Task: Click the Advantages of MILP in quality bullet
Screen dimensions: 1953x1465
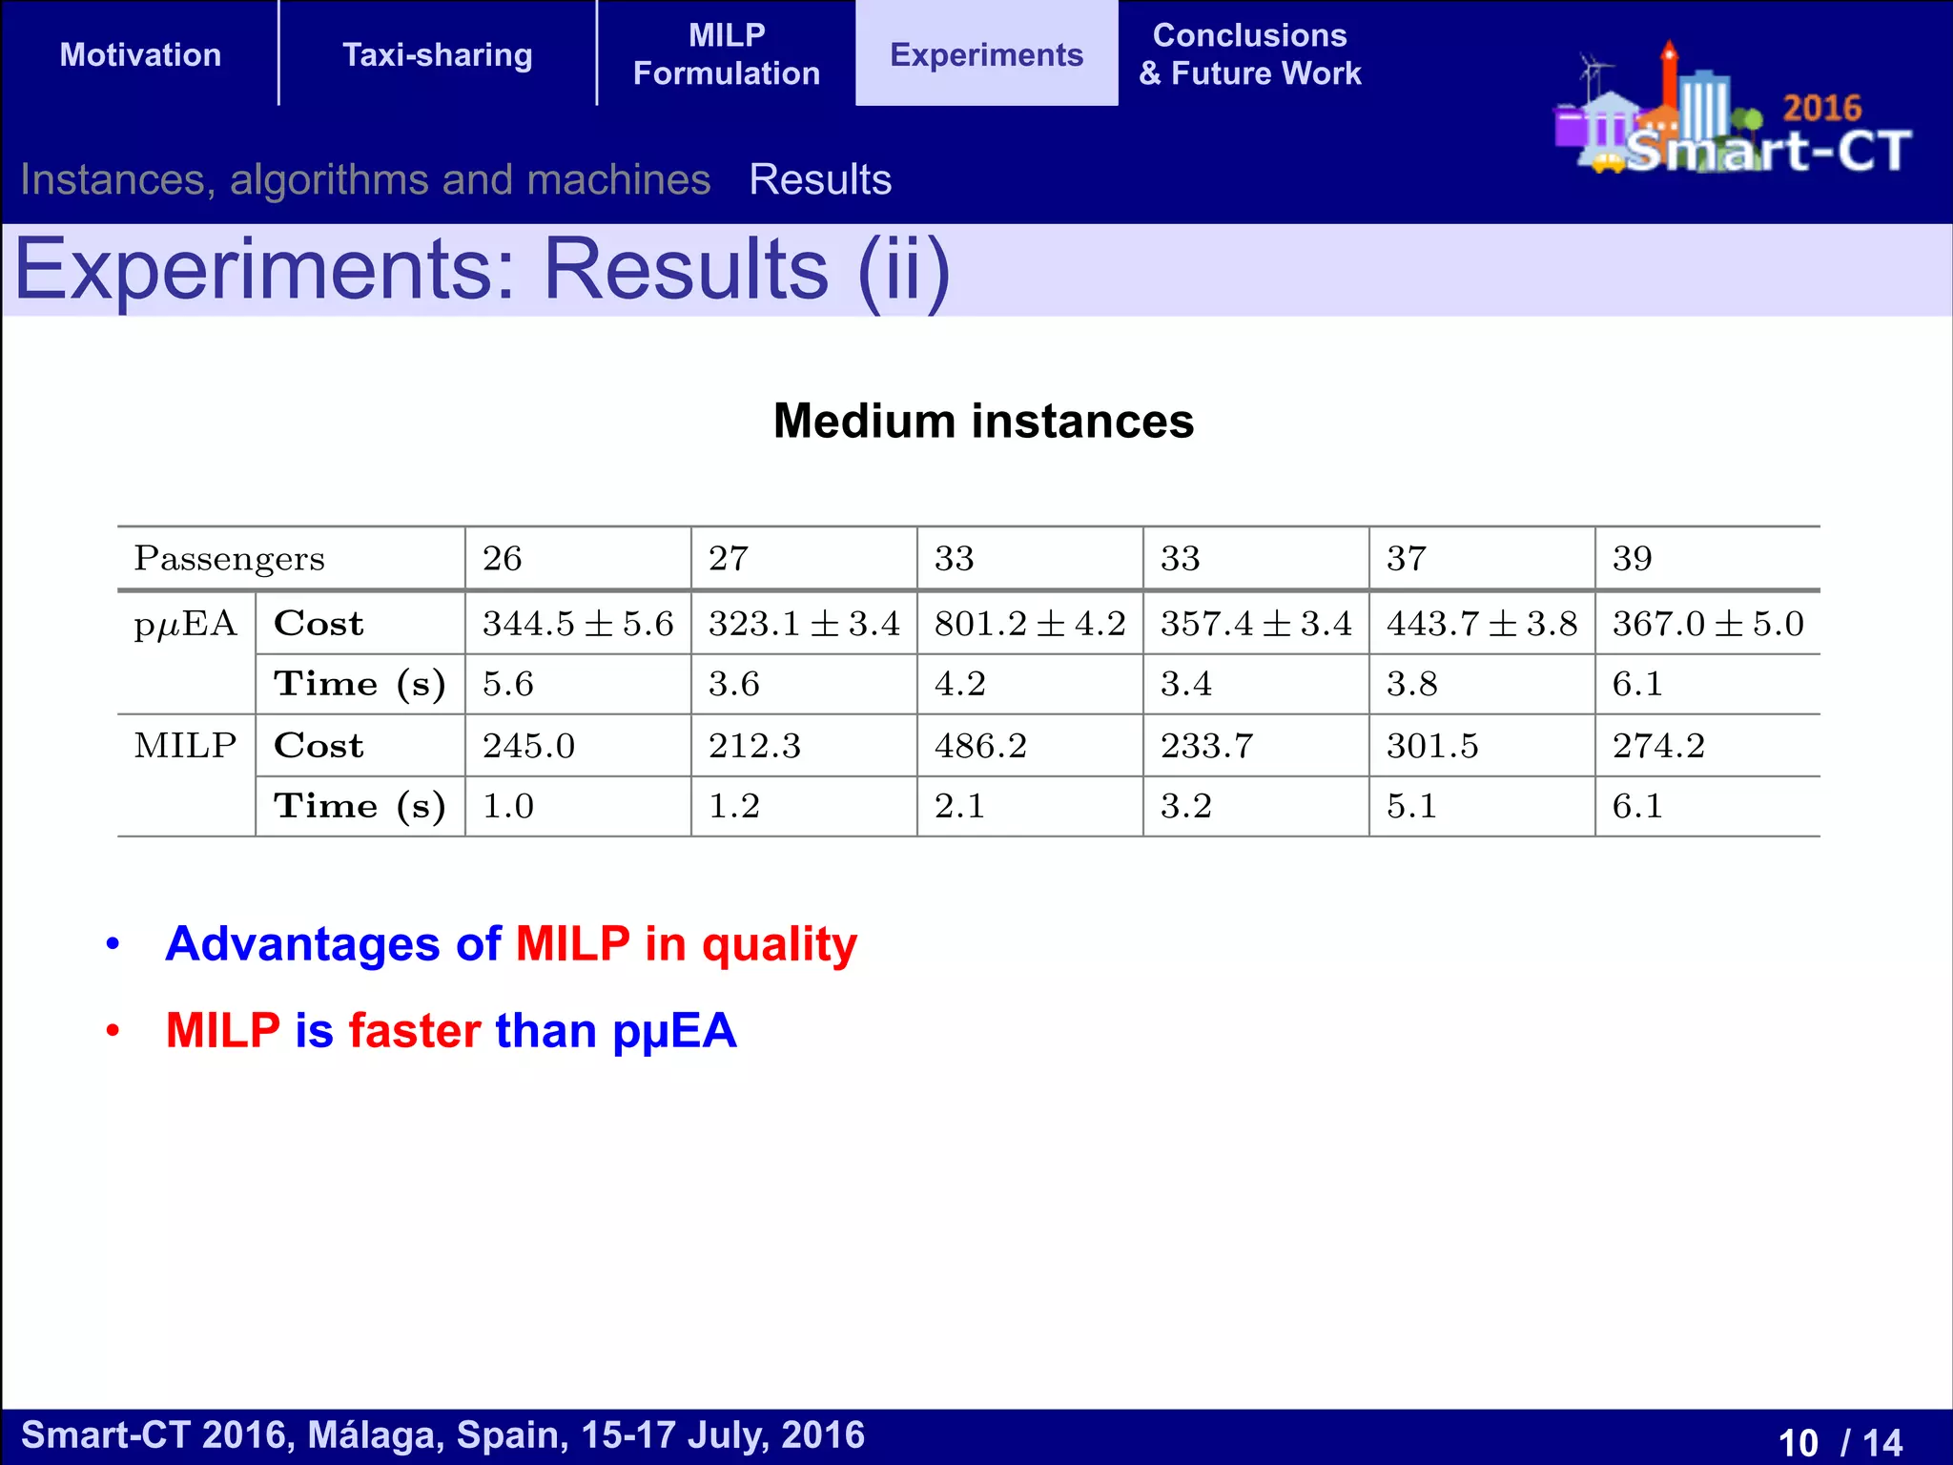Action: [511, 945]
